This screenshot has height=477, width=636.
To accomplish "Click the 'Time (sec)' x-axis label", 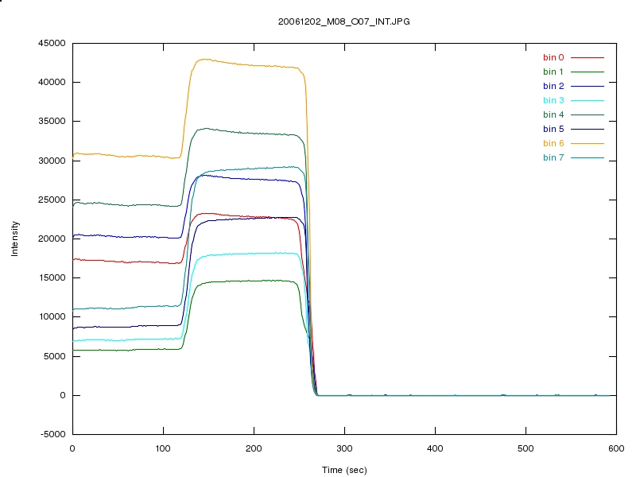I will [x=344, y=470].
